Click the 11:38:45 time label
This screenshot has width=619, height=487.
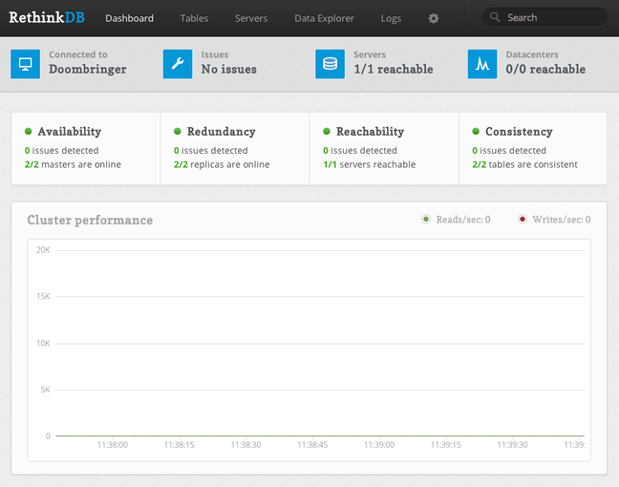pyautogui.click(x=312, y=445)
